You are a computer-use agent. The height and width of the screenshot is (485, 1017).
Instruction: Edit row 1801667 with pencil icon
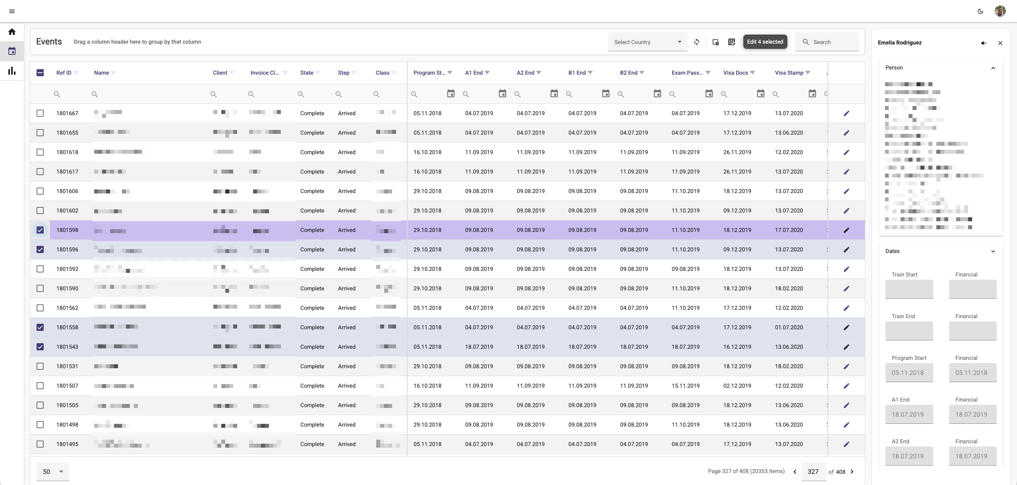pos(846,113)
